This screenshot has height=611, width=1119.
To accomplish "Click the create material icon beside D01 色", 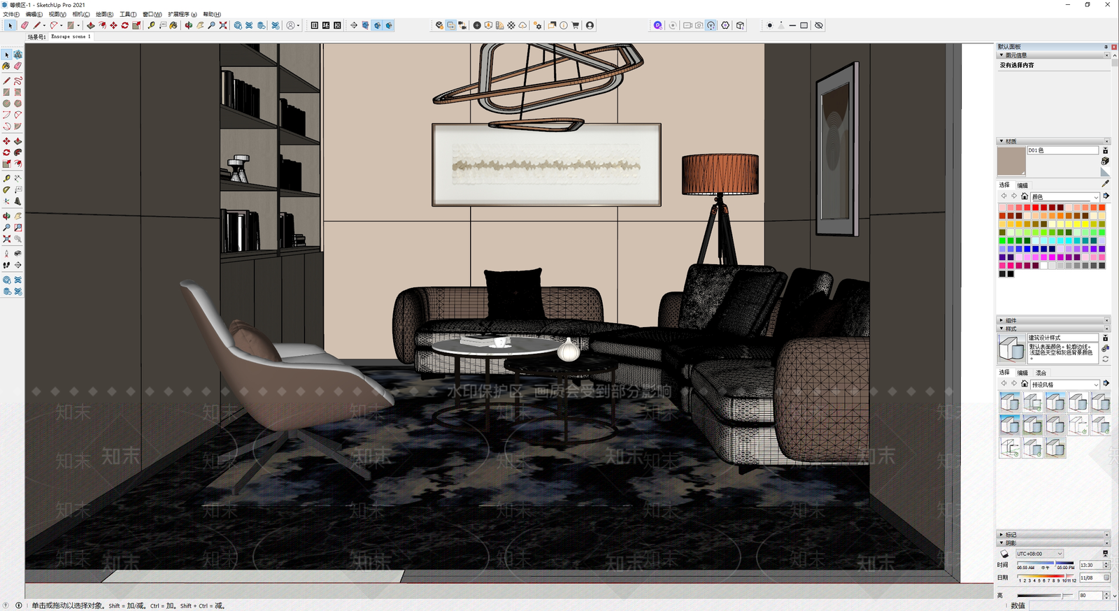I will [x=1105, y=161].
